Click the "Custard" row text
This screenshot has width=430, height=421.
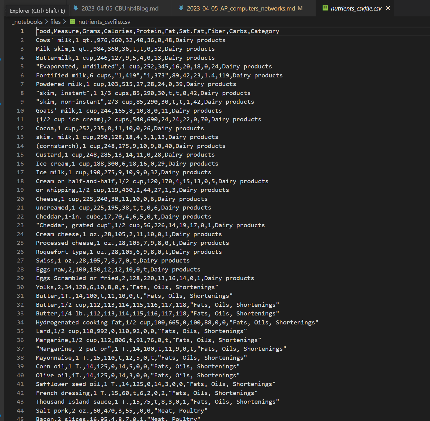click(x=125, y=155)
